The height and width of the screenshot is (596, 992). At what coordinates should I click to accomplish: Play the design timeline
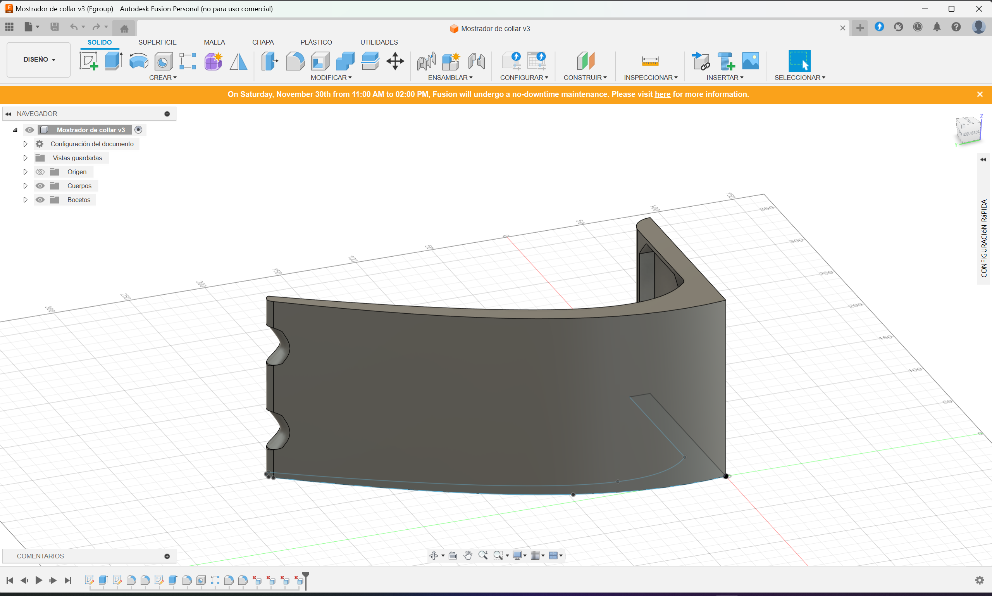[x=38, y=580]
